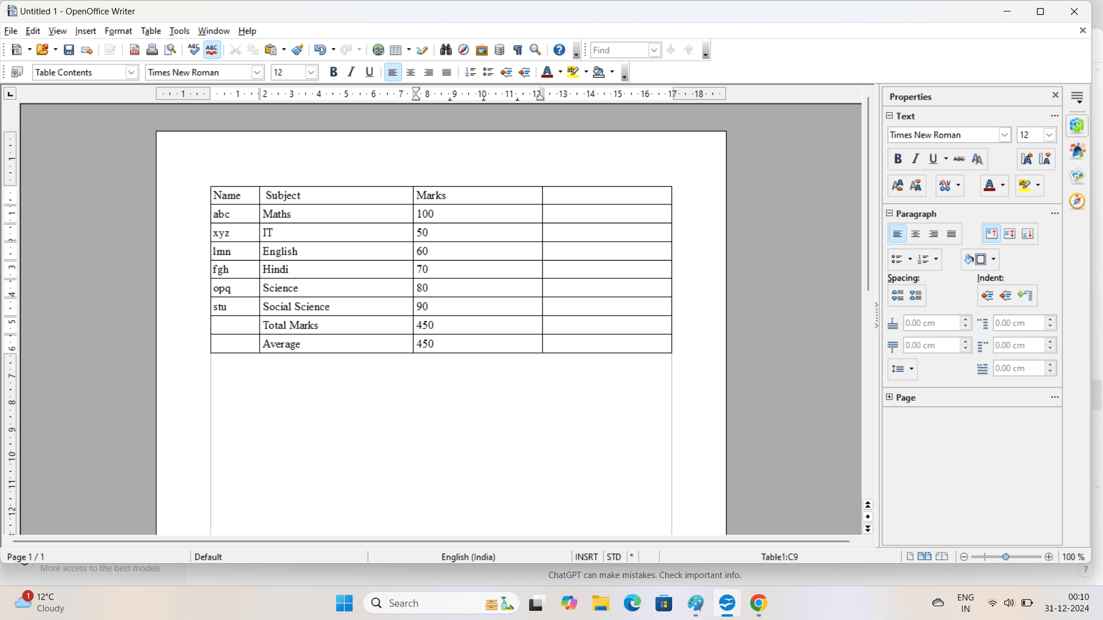Click the zoom slider handle
This screenshot has height=620, width=1103.
(1006, 557)
